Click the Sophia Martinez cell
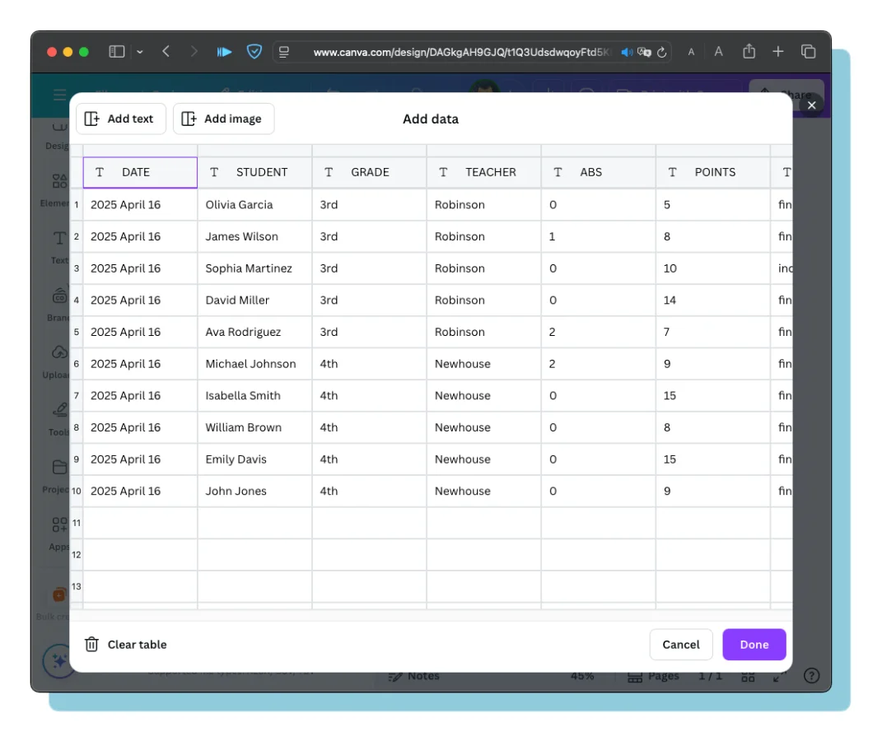This screenshot has height=741, width=882. pyautogui.click(x=254, y=268)
